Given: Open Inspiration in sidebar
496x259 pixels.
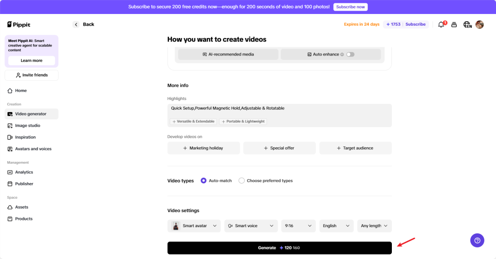Looking at the screenshot, I should (x=31, y=137).
